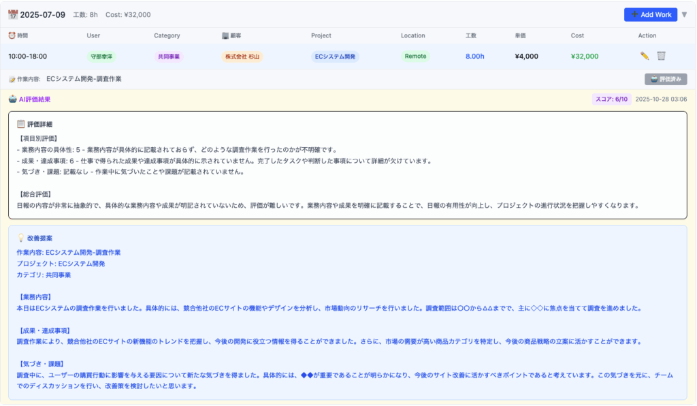The image size is (697, 406).
Task: Click the lightbulb icon beside 改善提案
Action: (x=20, y=238)
